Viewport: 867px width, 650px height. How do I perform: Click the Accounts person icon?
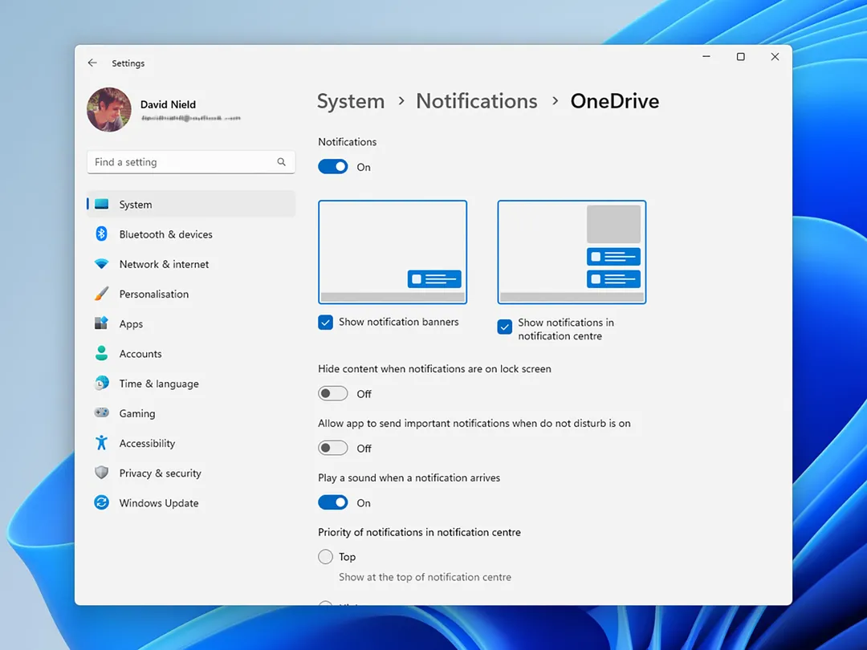pos(101,353)
